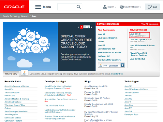Open New to Java link

click(10, 96)
